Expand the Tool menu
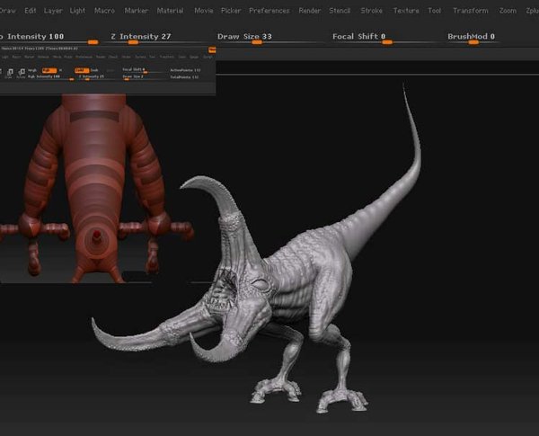This screenshot has width=539, height=436. [434, 11]
